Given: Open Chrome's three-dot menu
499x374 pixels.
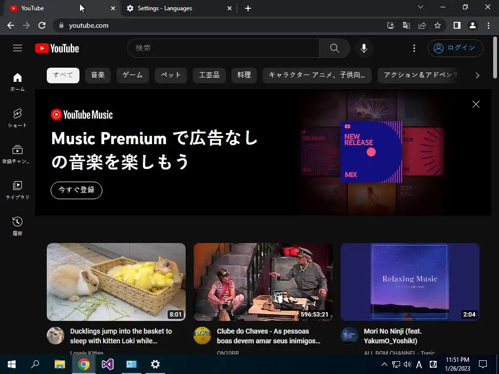Looking at the screenshot, I should pos(488,25).
